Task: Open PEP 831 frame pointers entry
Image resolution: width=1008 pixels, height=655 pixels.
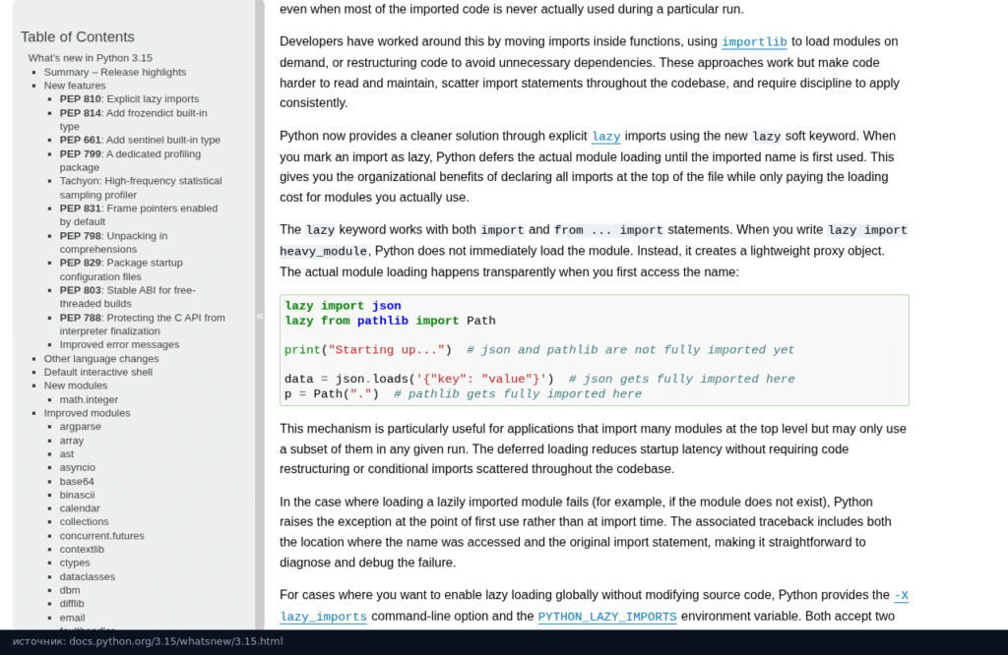Action: [139, 214]
